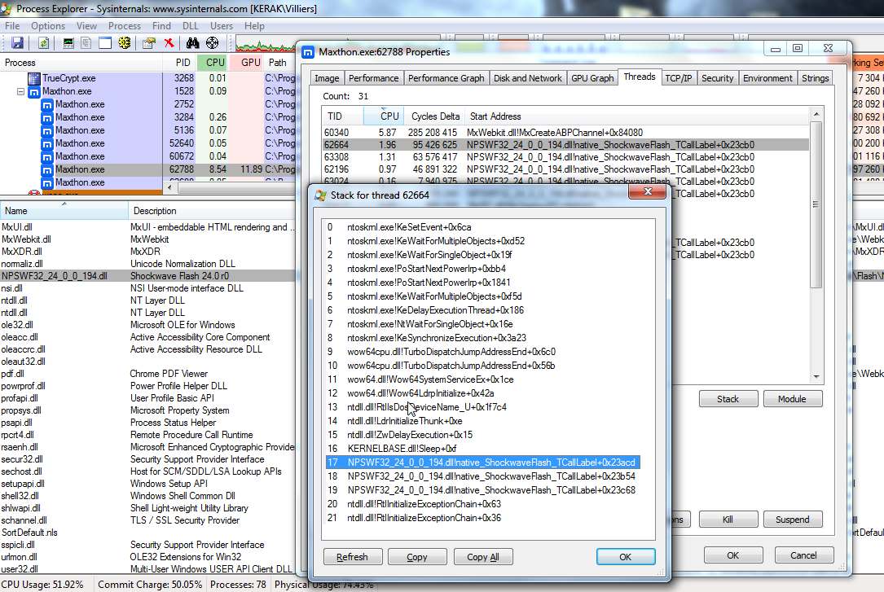Click the icon in Stack for thread title bar
884x592 pixels.
(321, 195)
